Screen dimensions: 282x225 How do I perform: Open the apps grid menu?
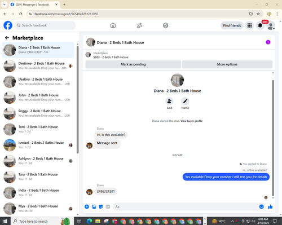(249, 25)
